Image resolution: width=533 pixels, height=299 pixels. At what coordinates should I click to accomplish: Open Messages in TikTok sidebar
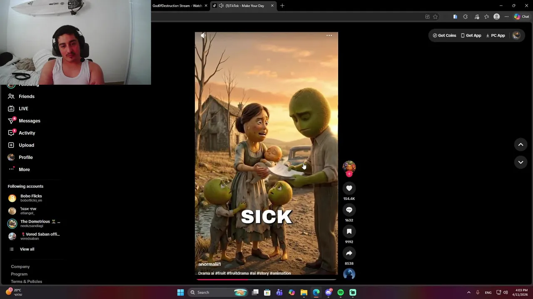(x=30, y=121)
